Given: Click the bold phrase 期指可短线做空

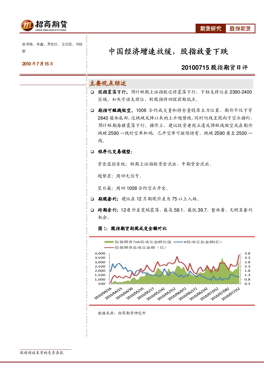Looking at the screenshot, I should (116, 110).
